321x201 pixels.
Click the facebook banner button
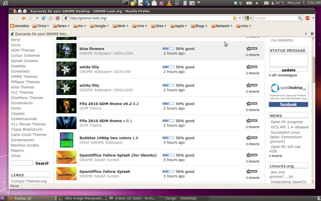pyautogui.click(x=288, y=105)
